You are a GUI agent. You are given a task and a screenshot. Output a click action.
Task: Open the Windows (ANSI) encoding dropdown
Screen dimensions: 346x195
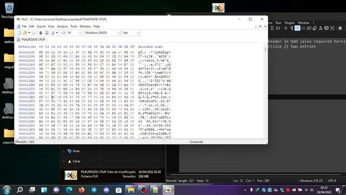[x=118, y=33]
